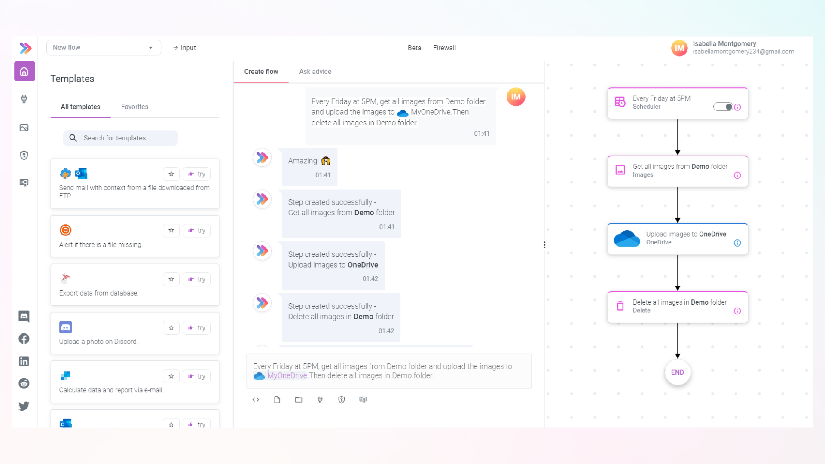The width and height of the screenshot is (825, 464).
Task: Show info for Upload images to OneDrive node
Action: 737,243
